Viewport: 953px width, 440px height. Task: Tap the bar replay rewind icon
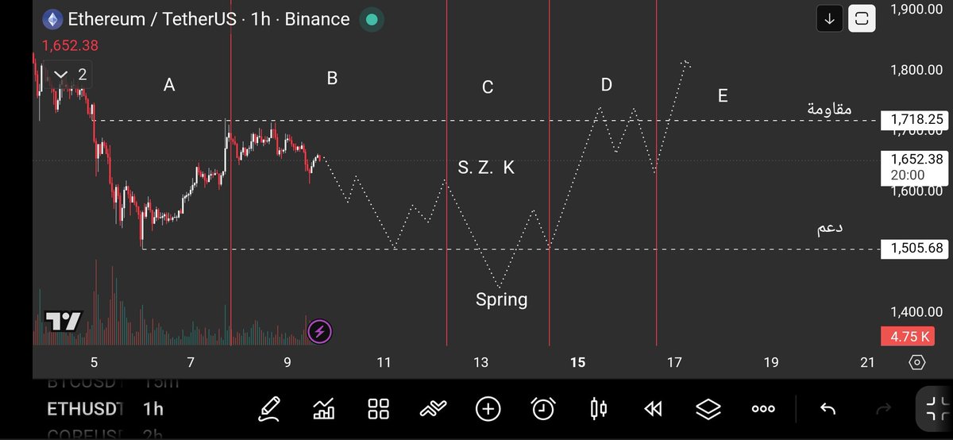653,409
